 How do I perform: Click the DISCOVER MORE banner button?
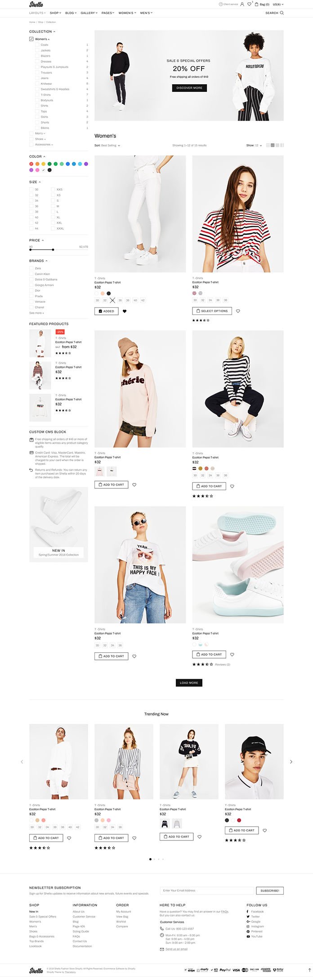(189, 88)
